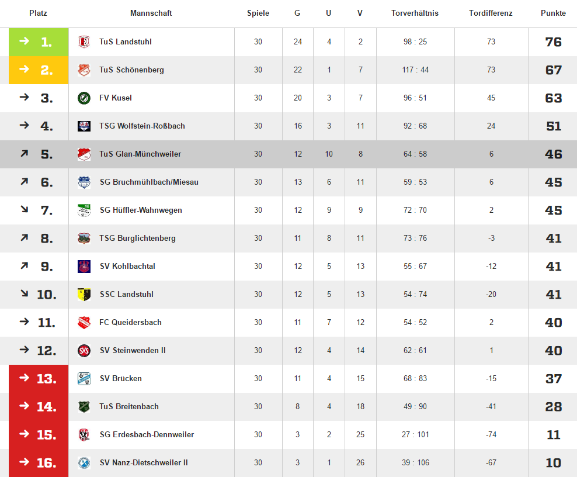Click the SSC Landstuhl yellow-black crest
This screenshot has width=577, height=477.
pyautogui.click(x=84, y=294)
